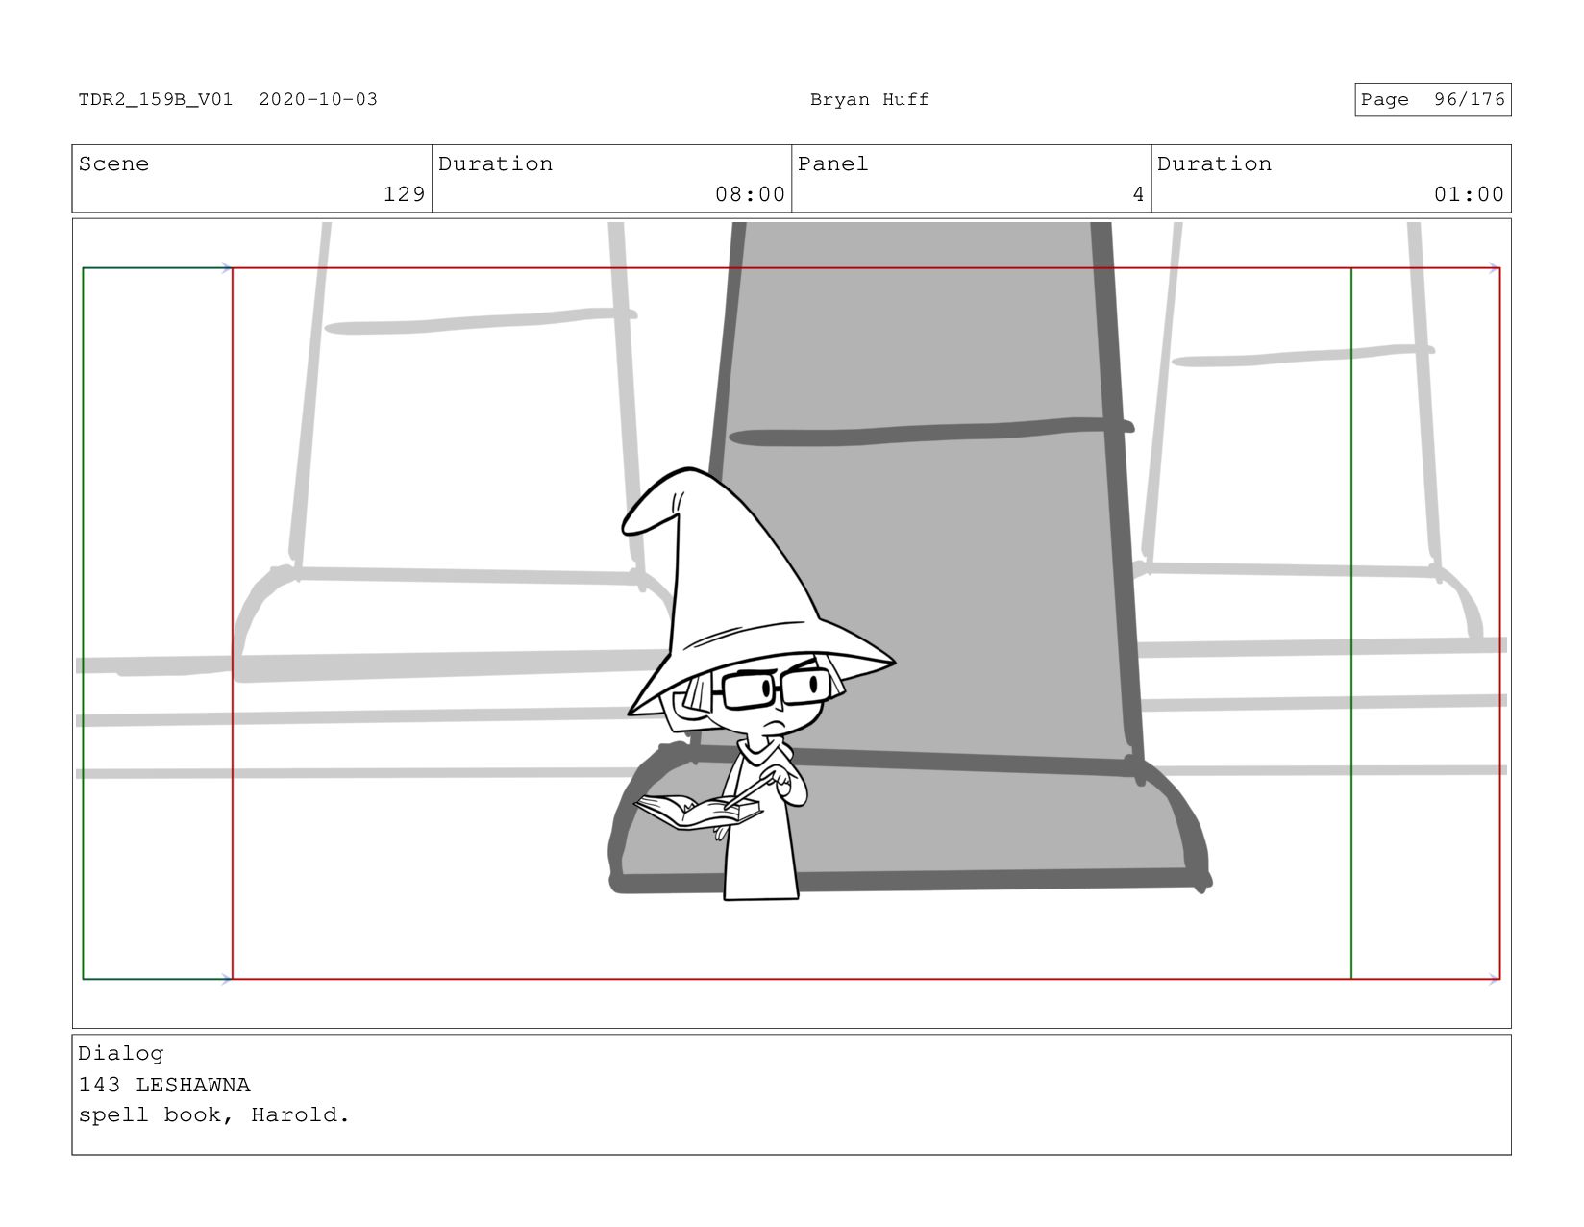The image size is (1584, 1227).
Task: Click the Page 96/176 box
Action: [x=1432, y=99]
